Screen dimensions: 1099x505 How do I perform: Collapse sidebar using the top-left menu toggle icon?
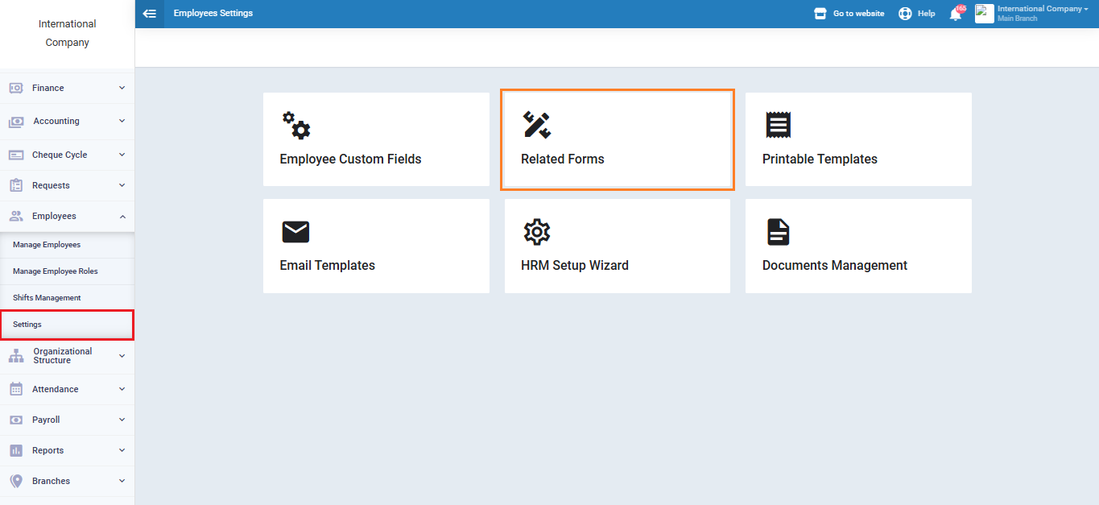coord(150,14)
